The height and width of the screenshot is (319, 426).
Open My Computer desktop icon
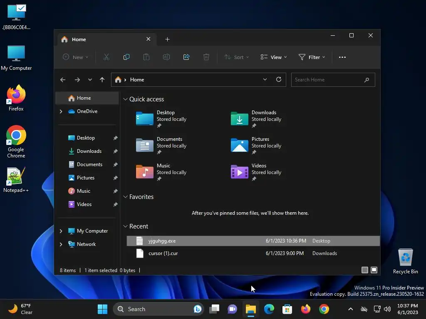(16, 58)
